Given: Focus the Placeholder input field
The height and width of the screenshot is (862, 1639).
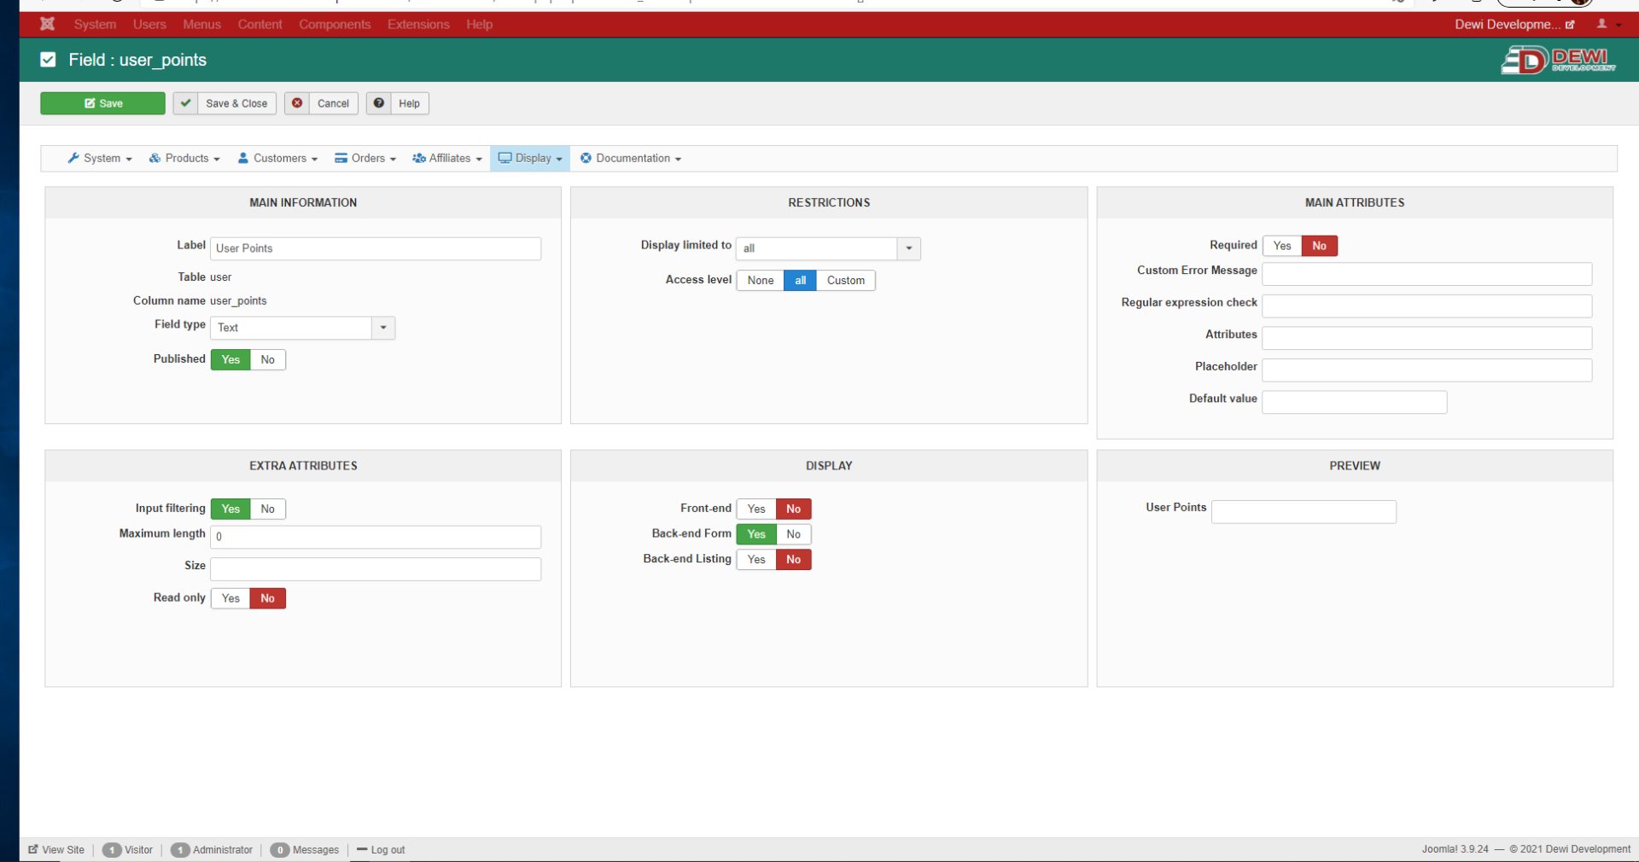Looking at the screenshot, I should pos(1427,370).
